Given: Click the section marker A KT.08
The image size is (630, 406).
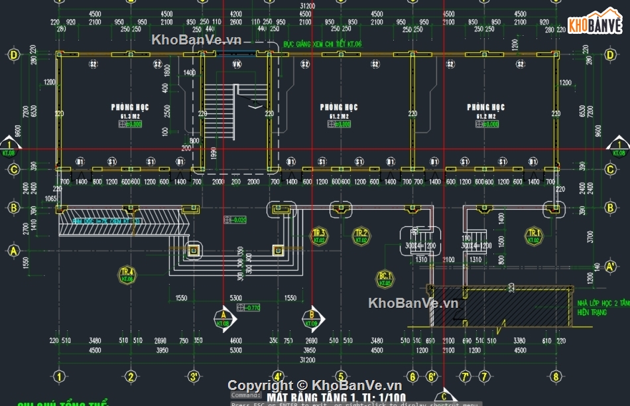Looking at the screenshot, I should [x=225, y=319].
